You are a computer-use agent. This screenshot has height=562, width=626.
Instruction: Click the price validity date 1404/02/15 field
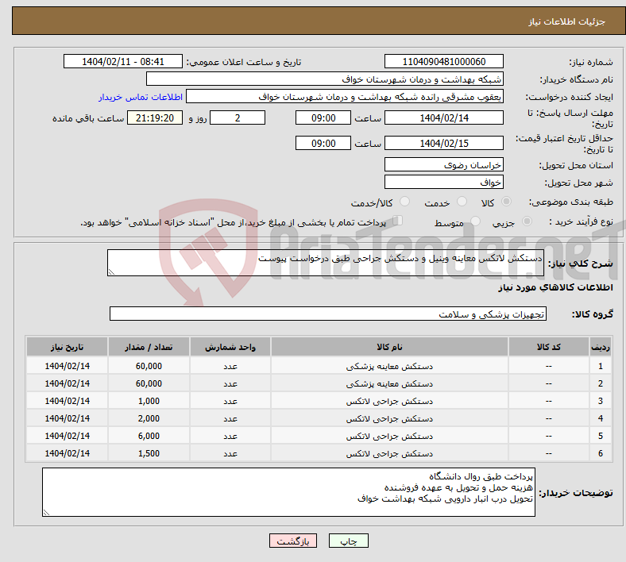(x=444, y=143)
